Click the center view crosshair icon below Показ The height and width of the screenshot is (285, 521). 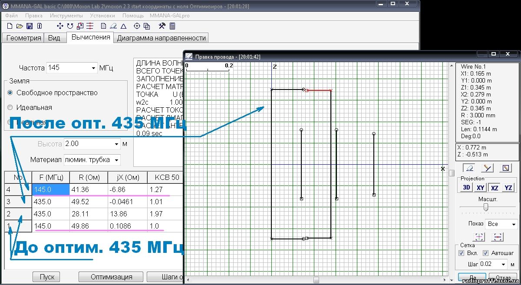(x=479, y=237)
